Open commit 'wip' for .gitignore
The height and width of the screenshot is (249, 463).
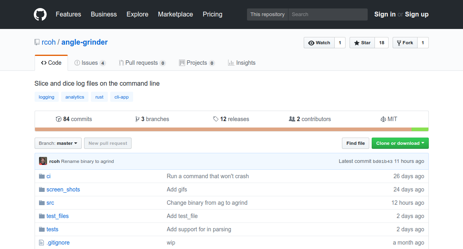171,243
